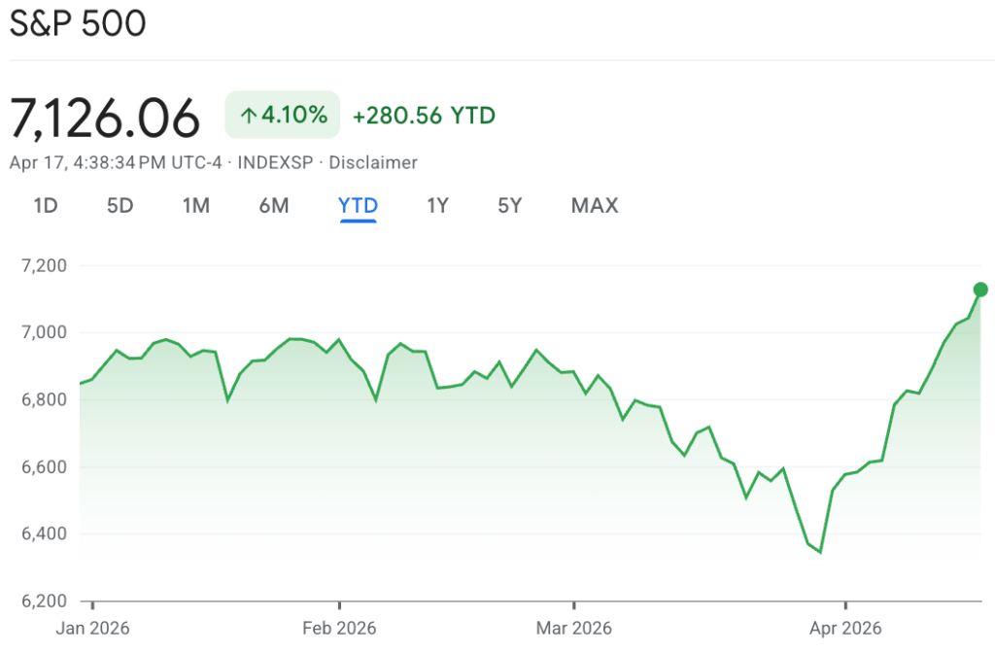Select the YTD range tab
The height and width of the screenshot is (652, 995).
(x=358, y=206)
